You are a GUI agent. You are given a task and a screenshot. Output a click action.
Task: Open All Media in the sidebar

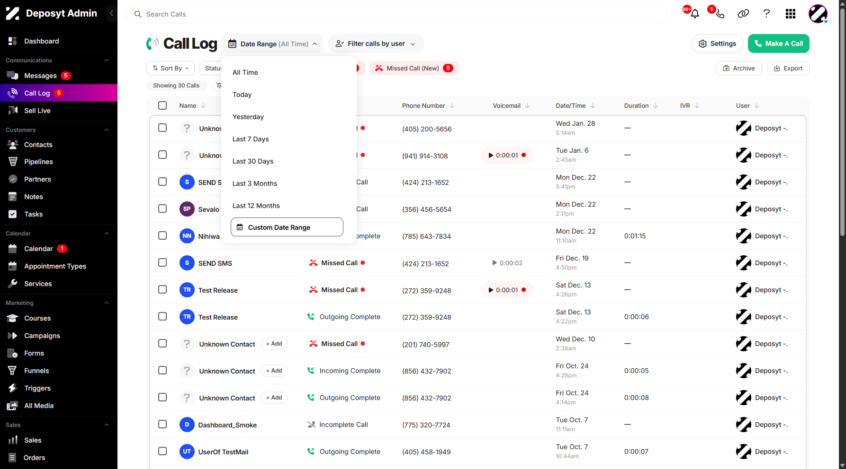pos(39,406)
